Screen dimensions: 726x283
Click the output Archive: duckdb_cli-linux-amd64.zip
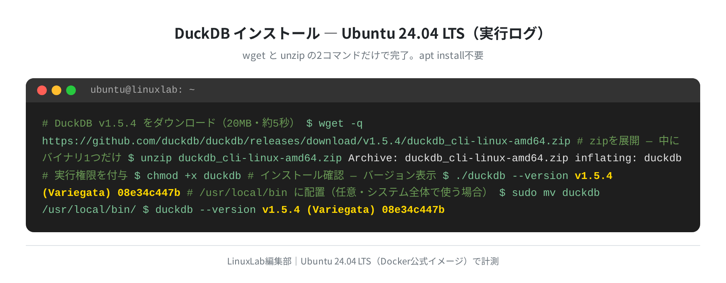[x=458, y=158]
